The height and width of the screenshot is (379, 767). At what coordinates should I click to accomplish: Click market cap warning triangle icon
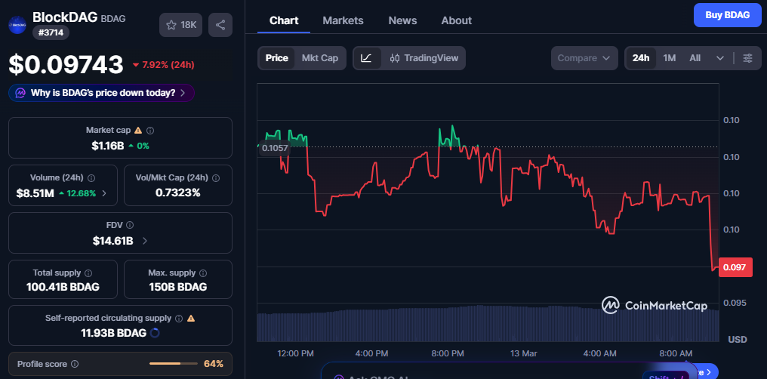tap(138, 131)
